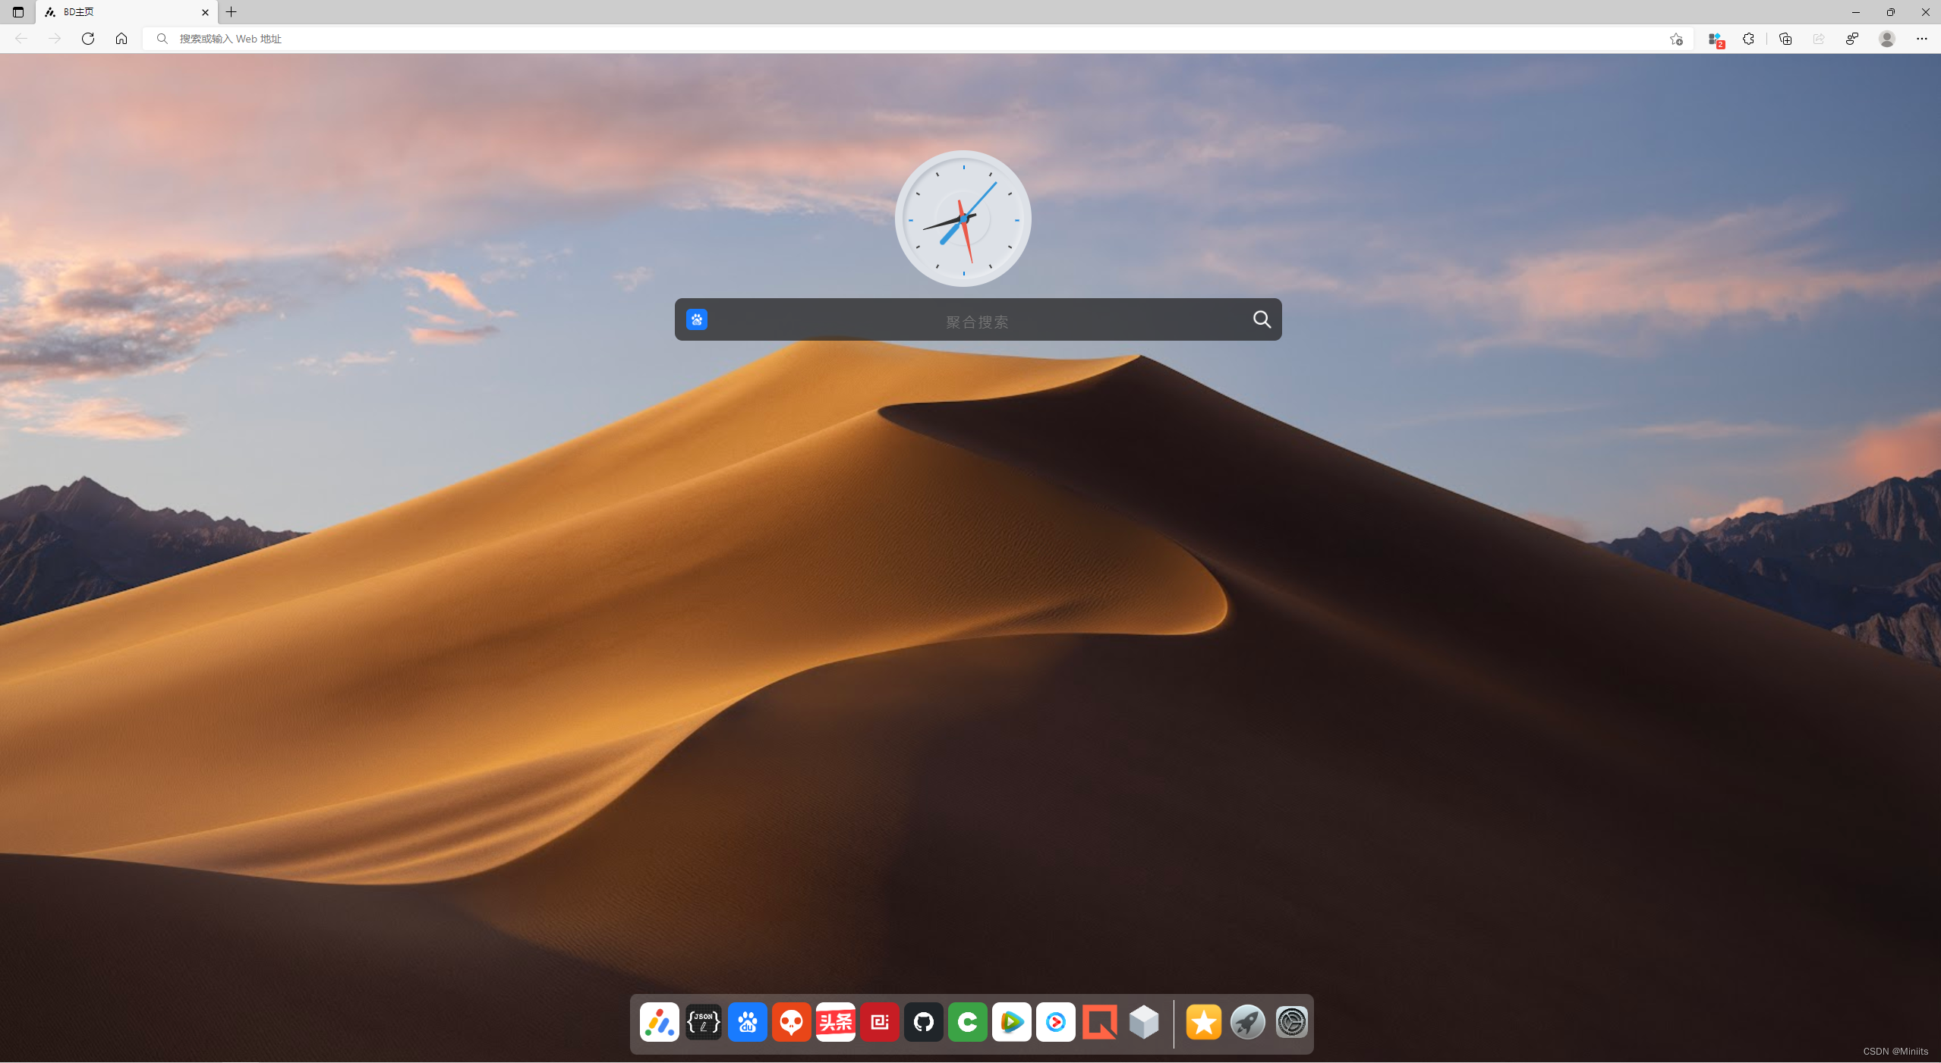Open the yellow star favorites icon
This screenshot has width=1941, height=1063.
pos(1203,1022)
